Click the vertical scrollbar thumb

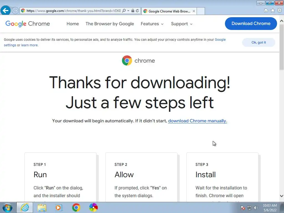pos(282,47)
